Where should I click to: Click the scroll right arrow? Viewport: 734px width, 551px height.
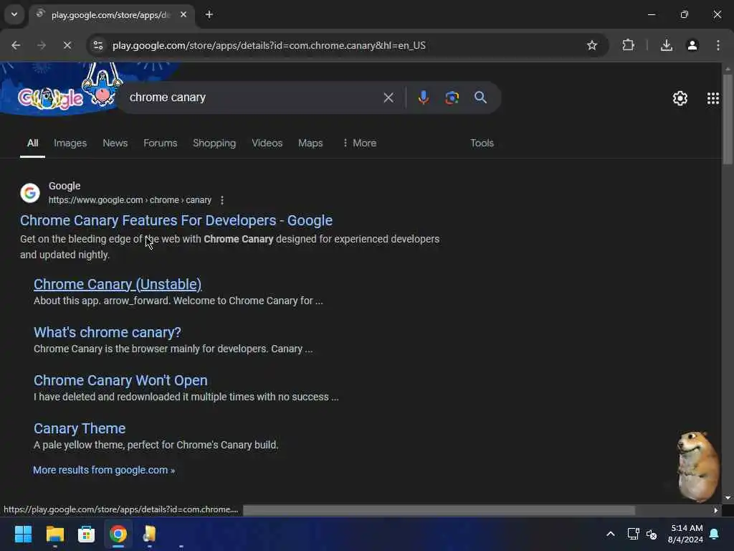715,510
